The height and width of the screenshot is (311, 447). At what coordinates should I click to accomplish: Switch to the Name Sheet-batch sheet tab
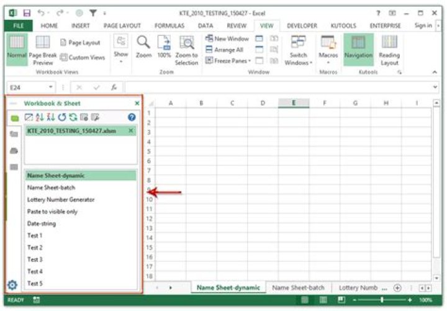[x=298, y=288]
